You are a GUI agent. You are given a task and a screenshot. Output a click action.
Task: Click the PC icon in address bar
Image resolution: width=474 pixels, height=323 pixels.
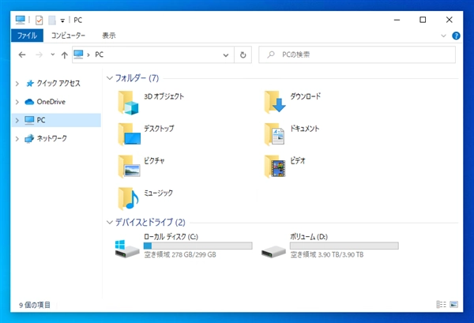click(x=78, y=54)
